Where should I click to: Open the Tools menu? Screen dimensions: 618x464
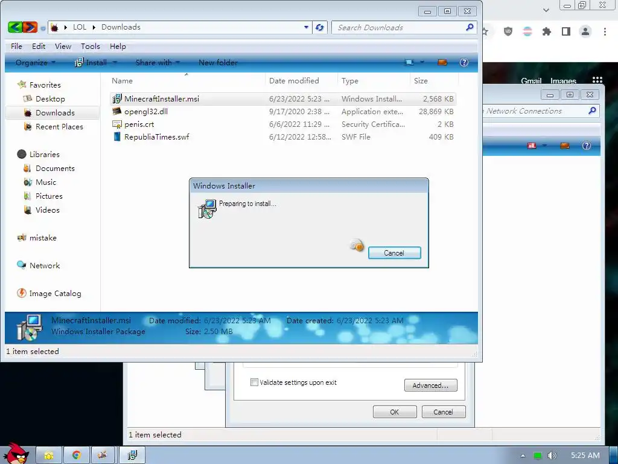coord(91,46)
